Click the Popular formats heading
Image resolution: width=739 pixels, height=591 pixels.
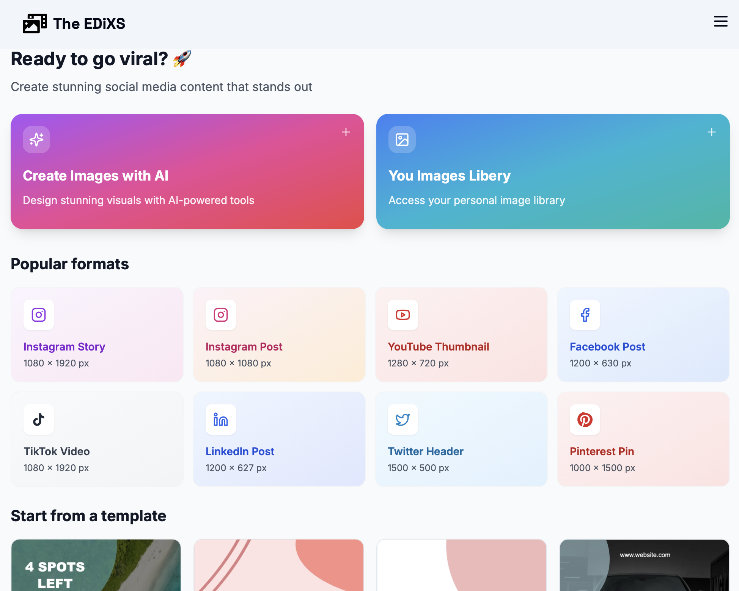click(x=70, y=264)
